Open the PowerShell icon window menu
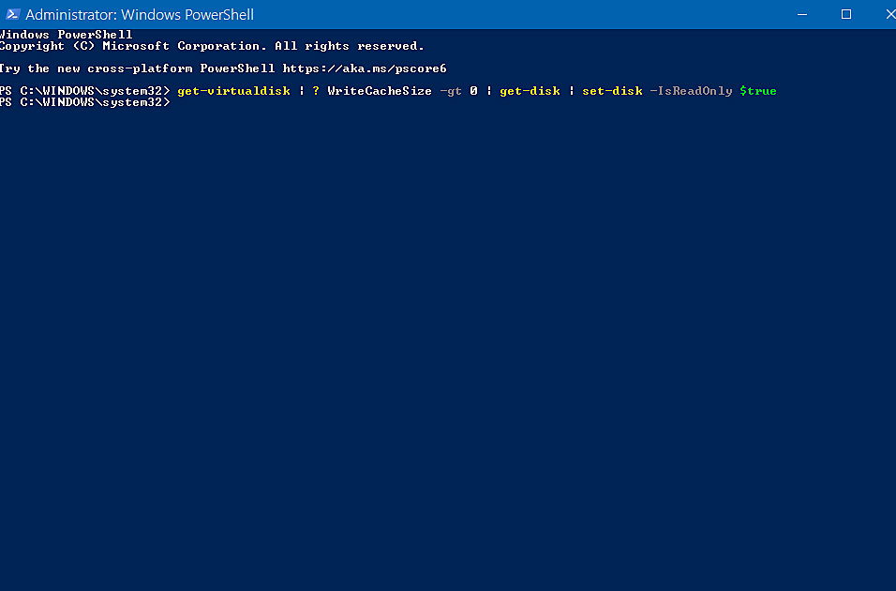This screenshot has height=591, width=896. (x=12, y=14)
